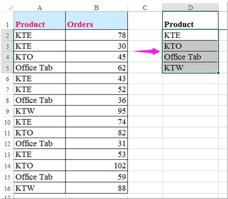Select column B header
Screen dimensions: 228x199
click(97, 8)
